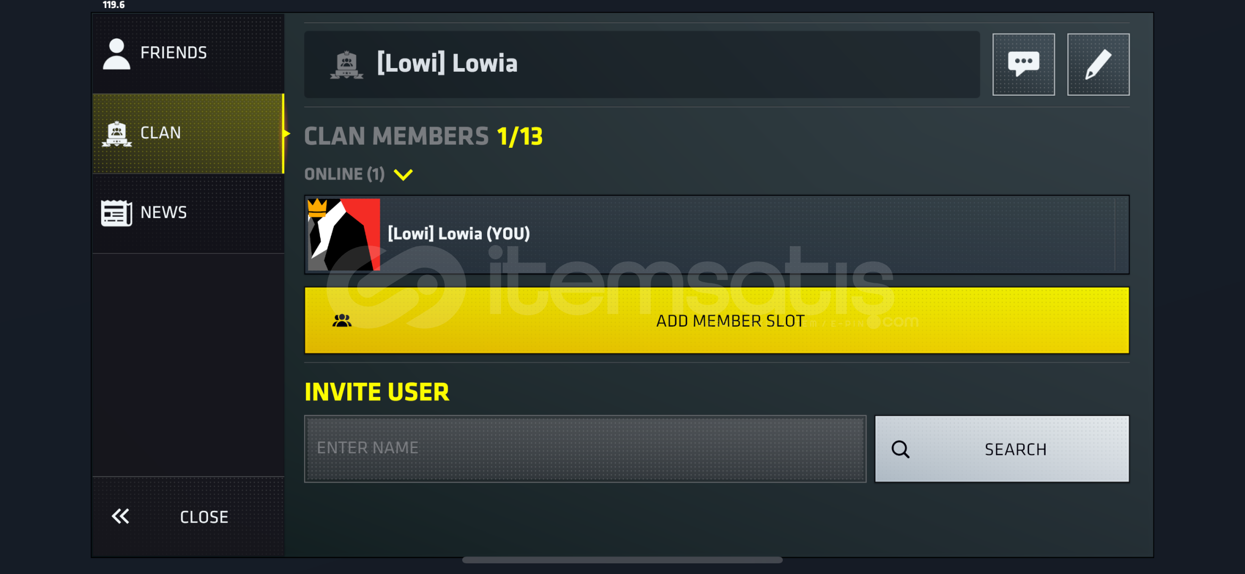Click the pencil edit clan icon
The image size is (1245, 574).
tap(1098, 64)
